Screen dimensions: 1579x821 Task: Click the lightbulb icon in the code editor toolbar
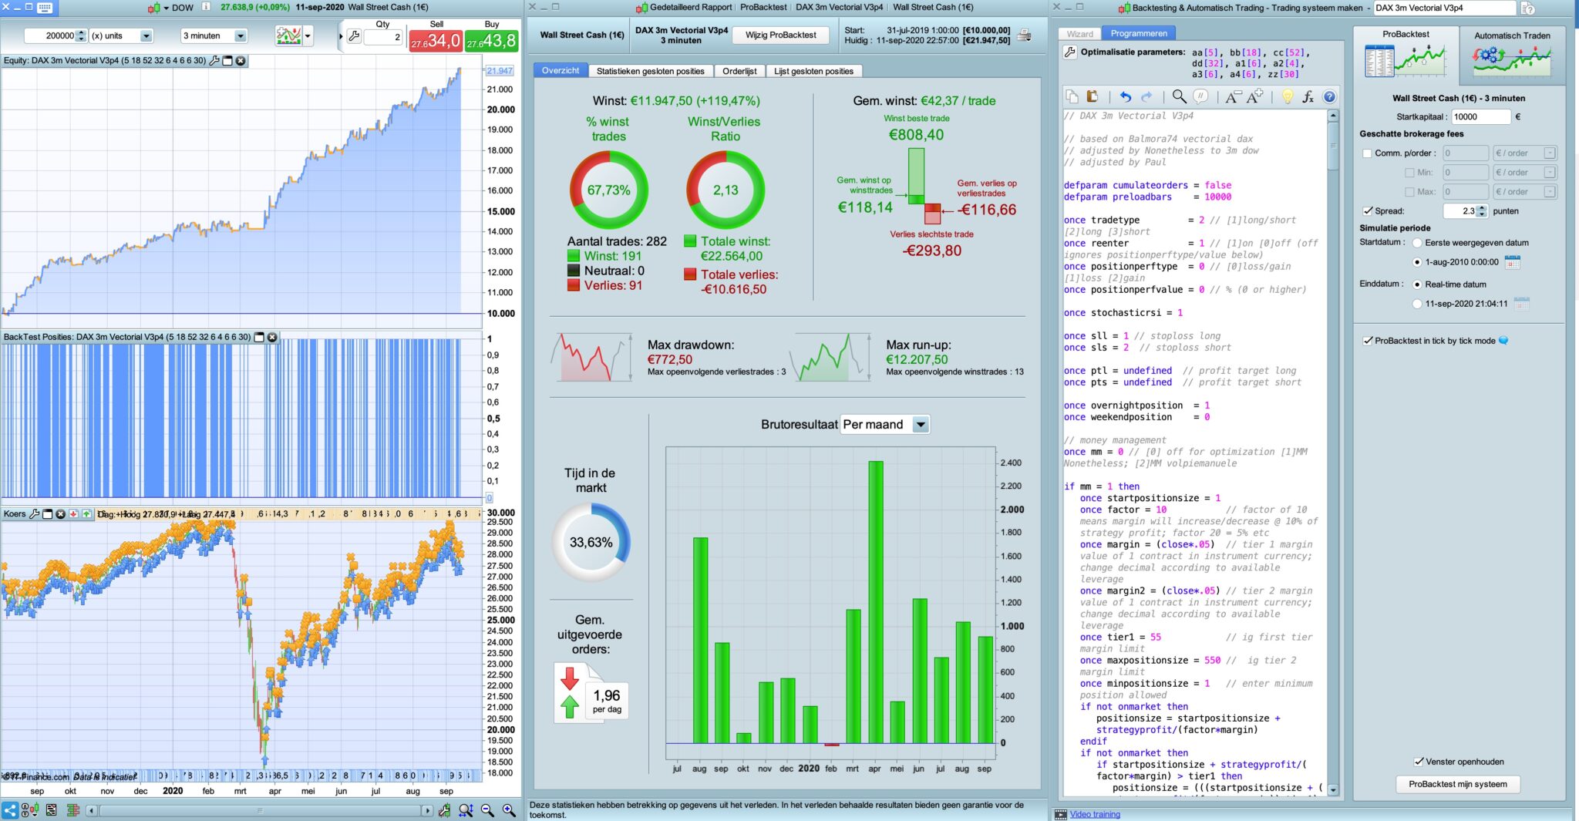(x=1287, y=96)
